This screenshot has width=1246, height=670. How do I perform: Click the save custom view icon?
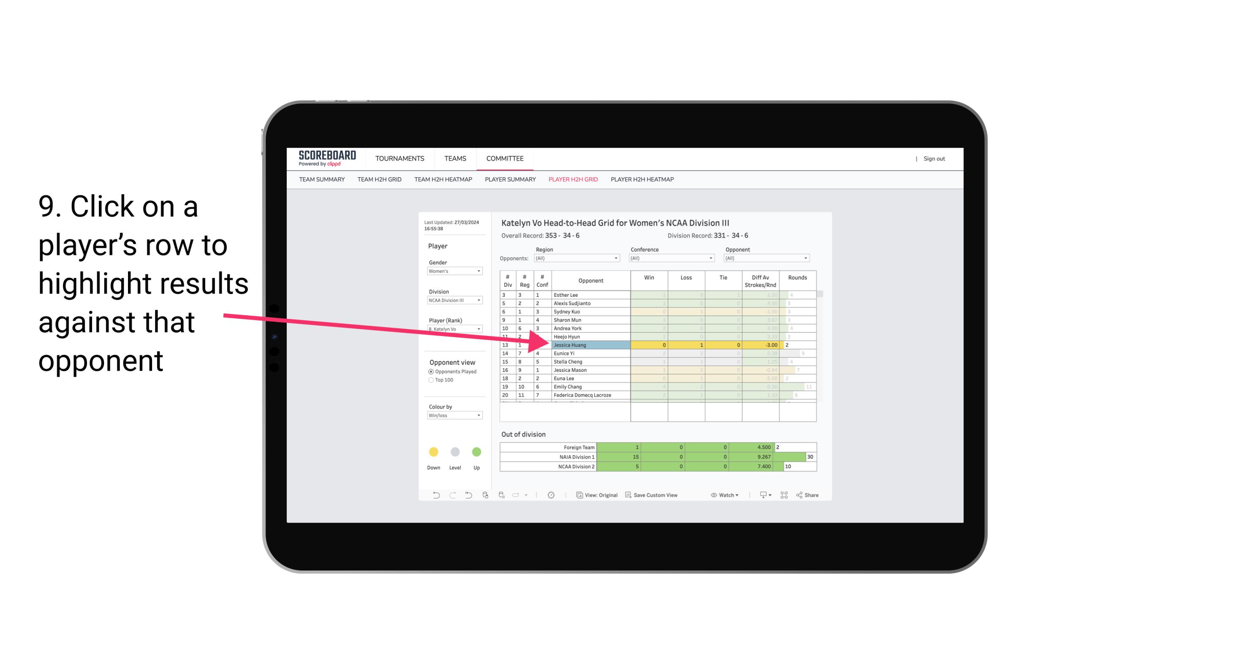click(628, 495)
